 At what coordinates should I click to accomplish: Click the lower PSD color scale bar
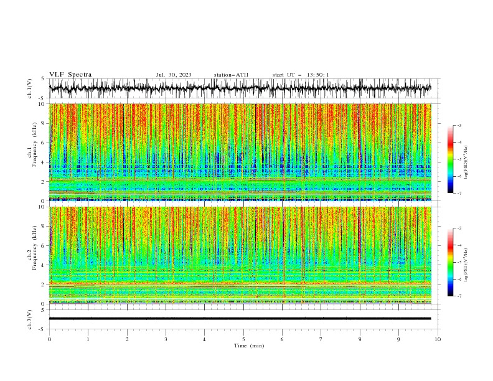450,262
